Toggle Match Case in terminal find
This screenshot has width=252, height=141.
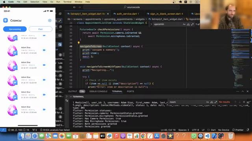pos(208,102)
